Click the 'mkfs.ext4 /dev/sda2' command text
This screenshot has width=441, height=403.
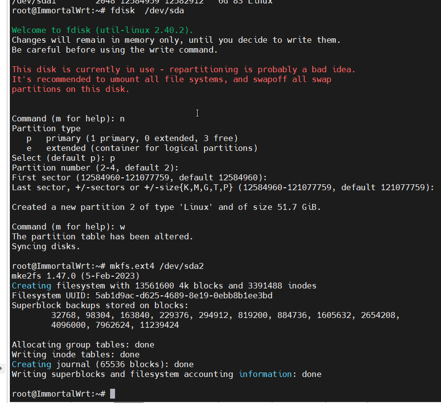(157, 266)
